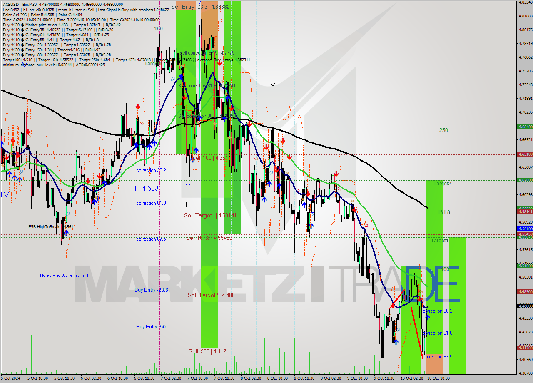This screenshot has width=533, height=383.
Task: Click the 4.38700 price scale value
Action: 526,373
